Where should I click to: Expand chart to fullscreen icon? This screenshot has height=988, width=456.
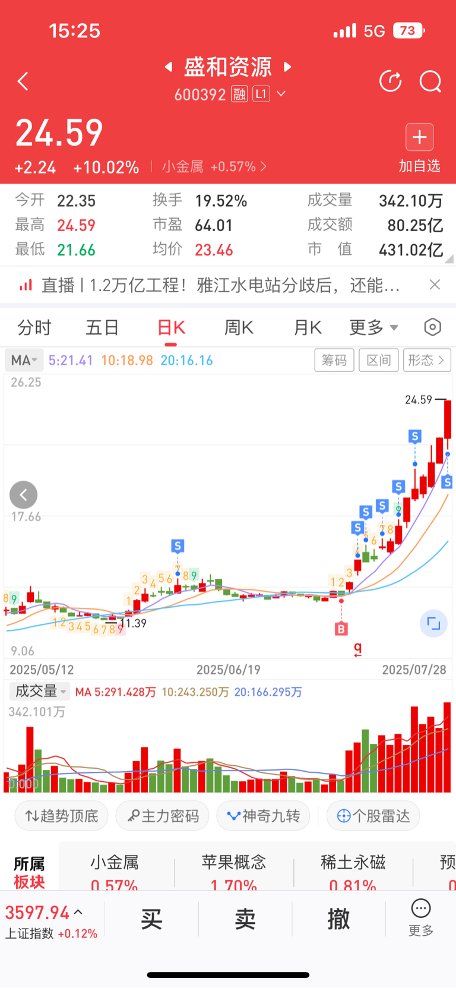coord(433,623)
